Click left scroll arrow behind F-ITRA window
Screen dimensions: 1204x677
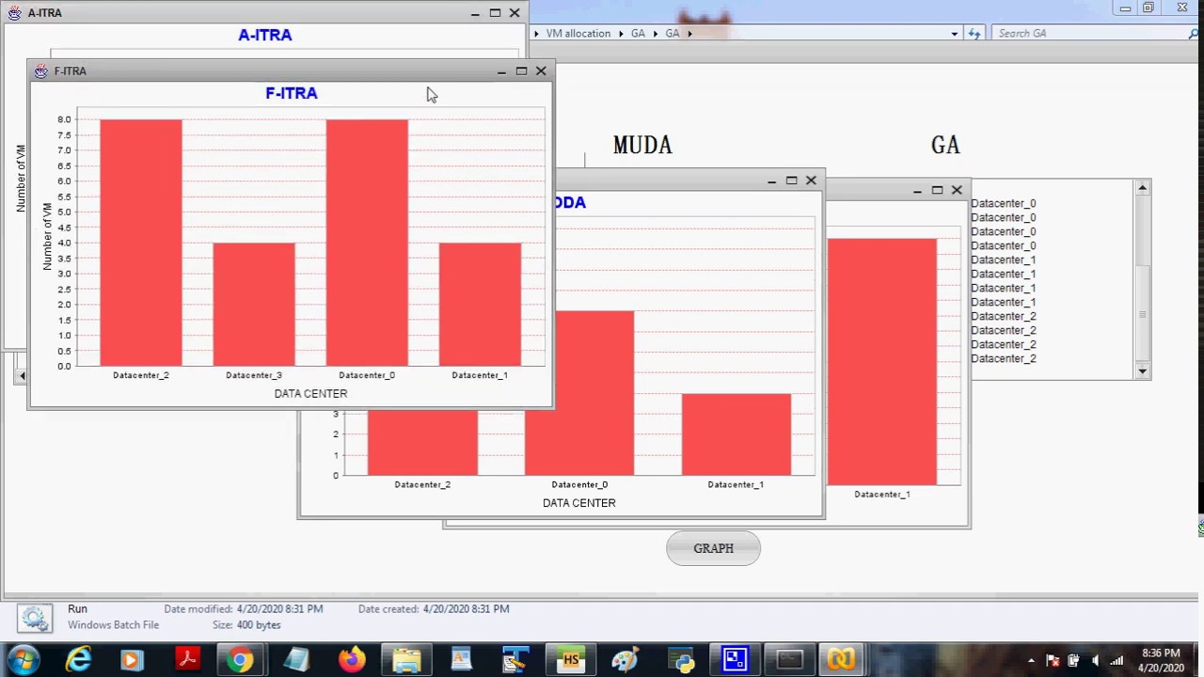[x=22, y=376]
